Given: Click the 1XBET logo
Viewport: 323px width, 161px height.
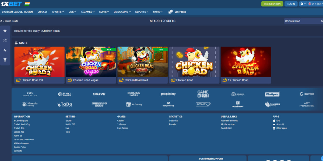Looking at the screenshot, I should (x=11, y=4).
